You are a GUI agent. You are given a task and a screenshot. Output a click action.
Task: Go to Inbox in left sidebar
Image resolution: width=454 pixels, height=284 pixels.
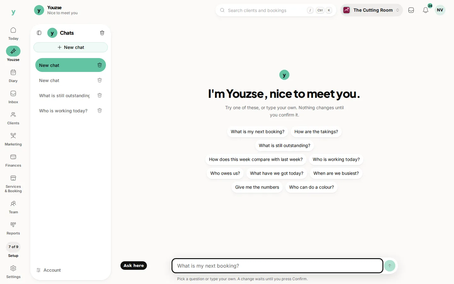pyautogui.click(x=13, y=97)
